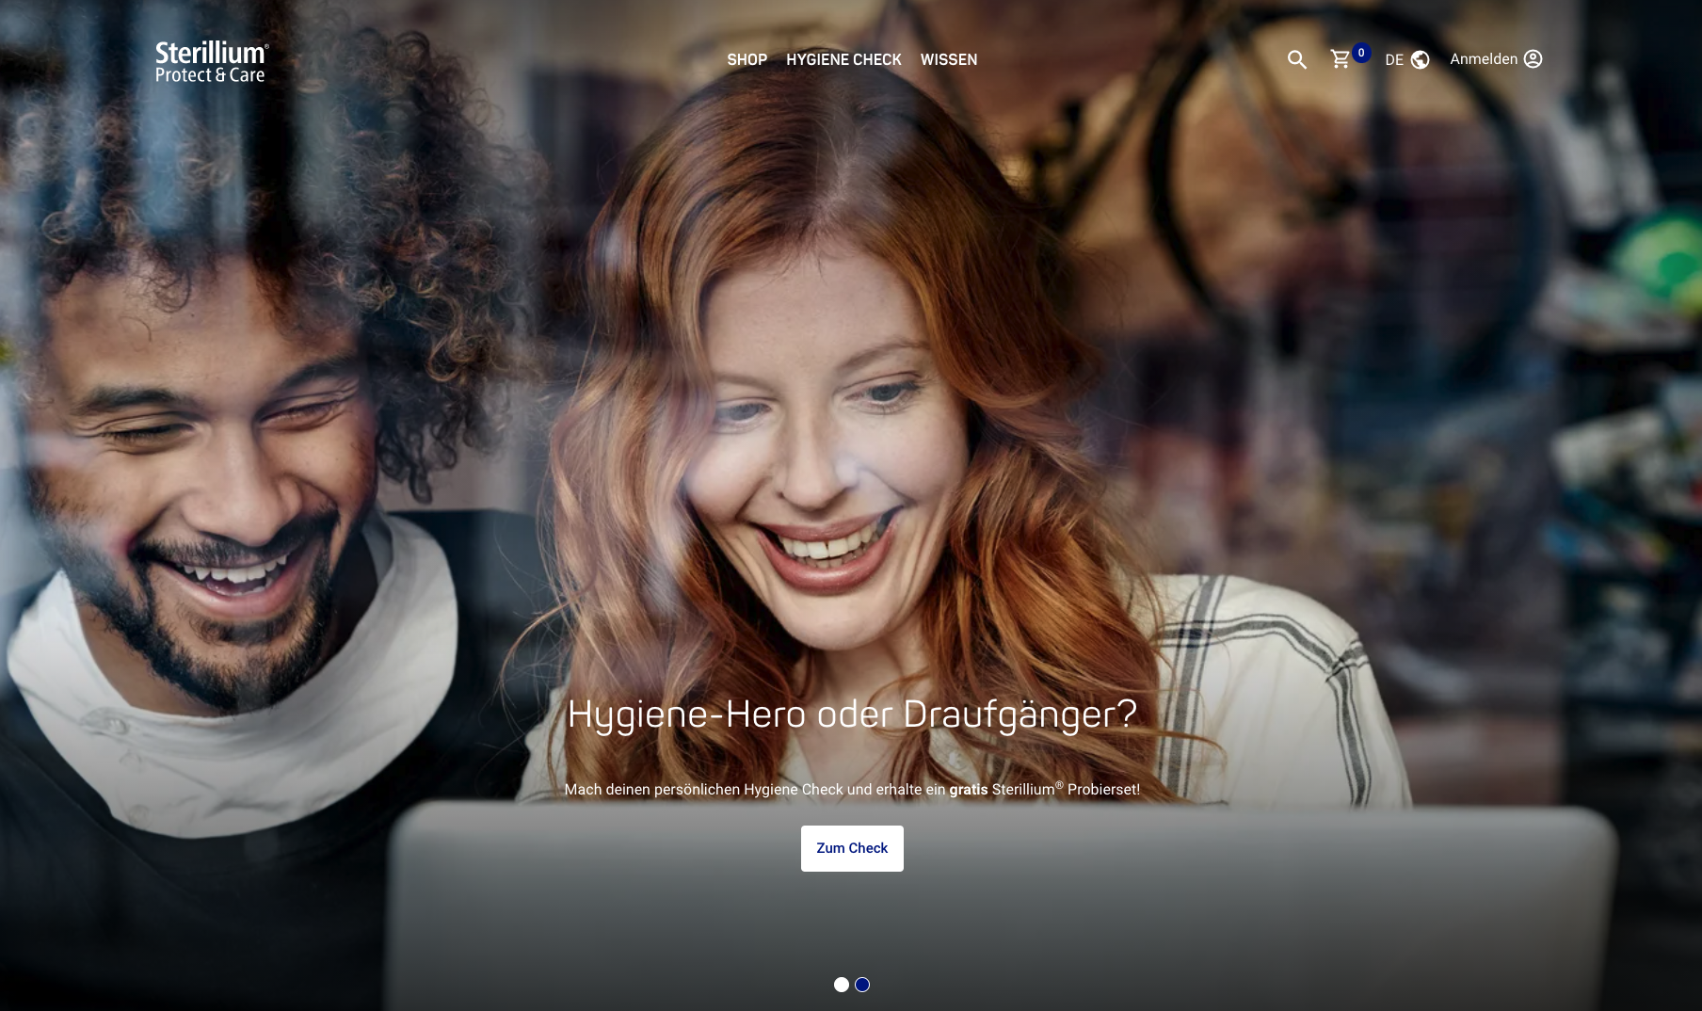The width and height of the screenshot is (1702, 1011).
Task: Click the Zum Check button
Action: [852, 848]
